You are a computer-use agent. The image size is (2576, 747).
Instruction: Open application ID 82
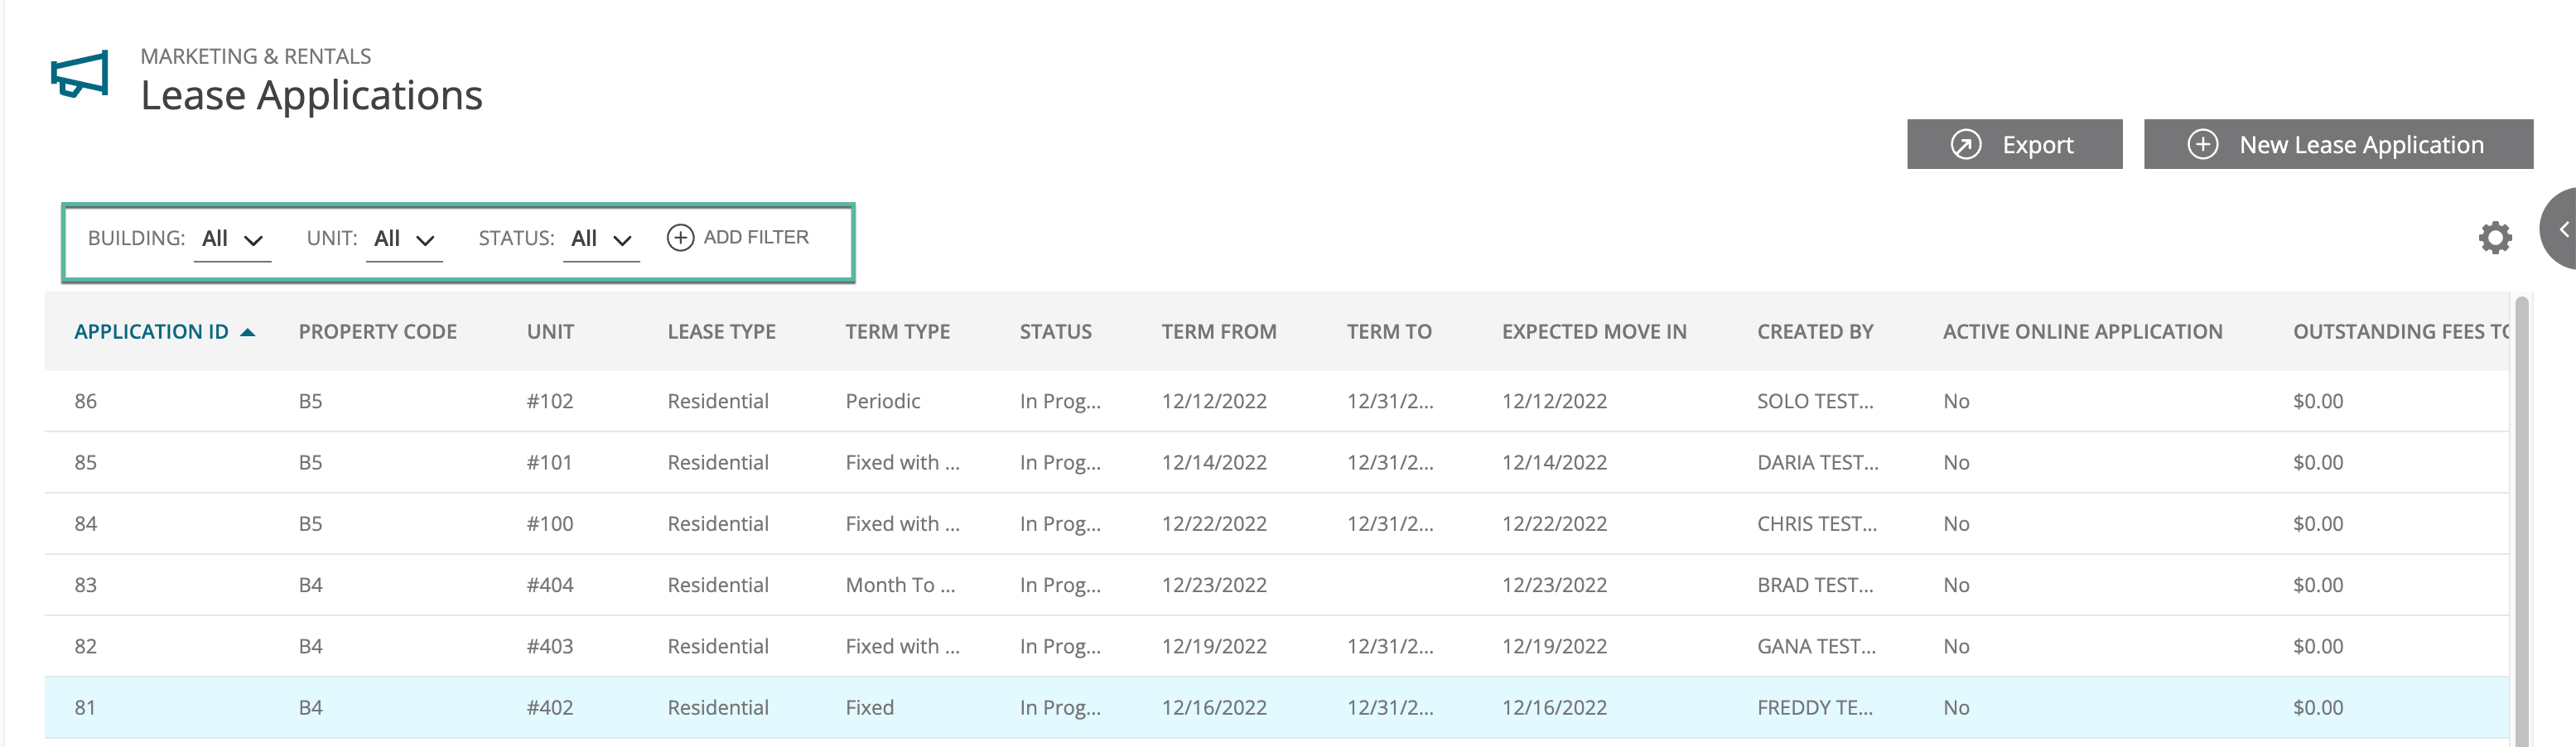point(86,647)
